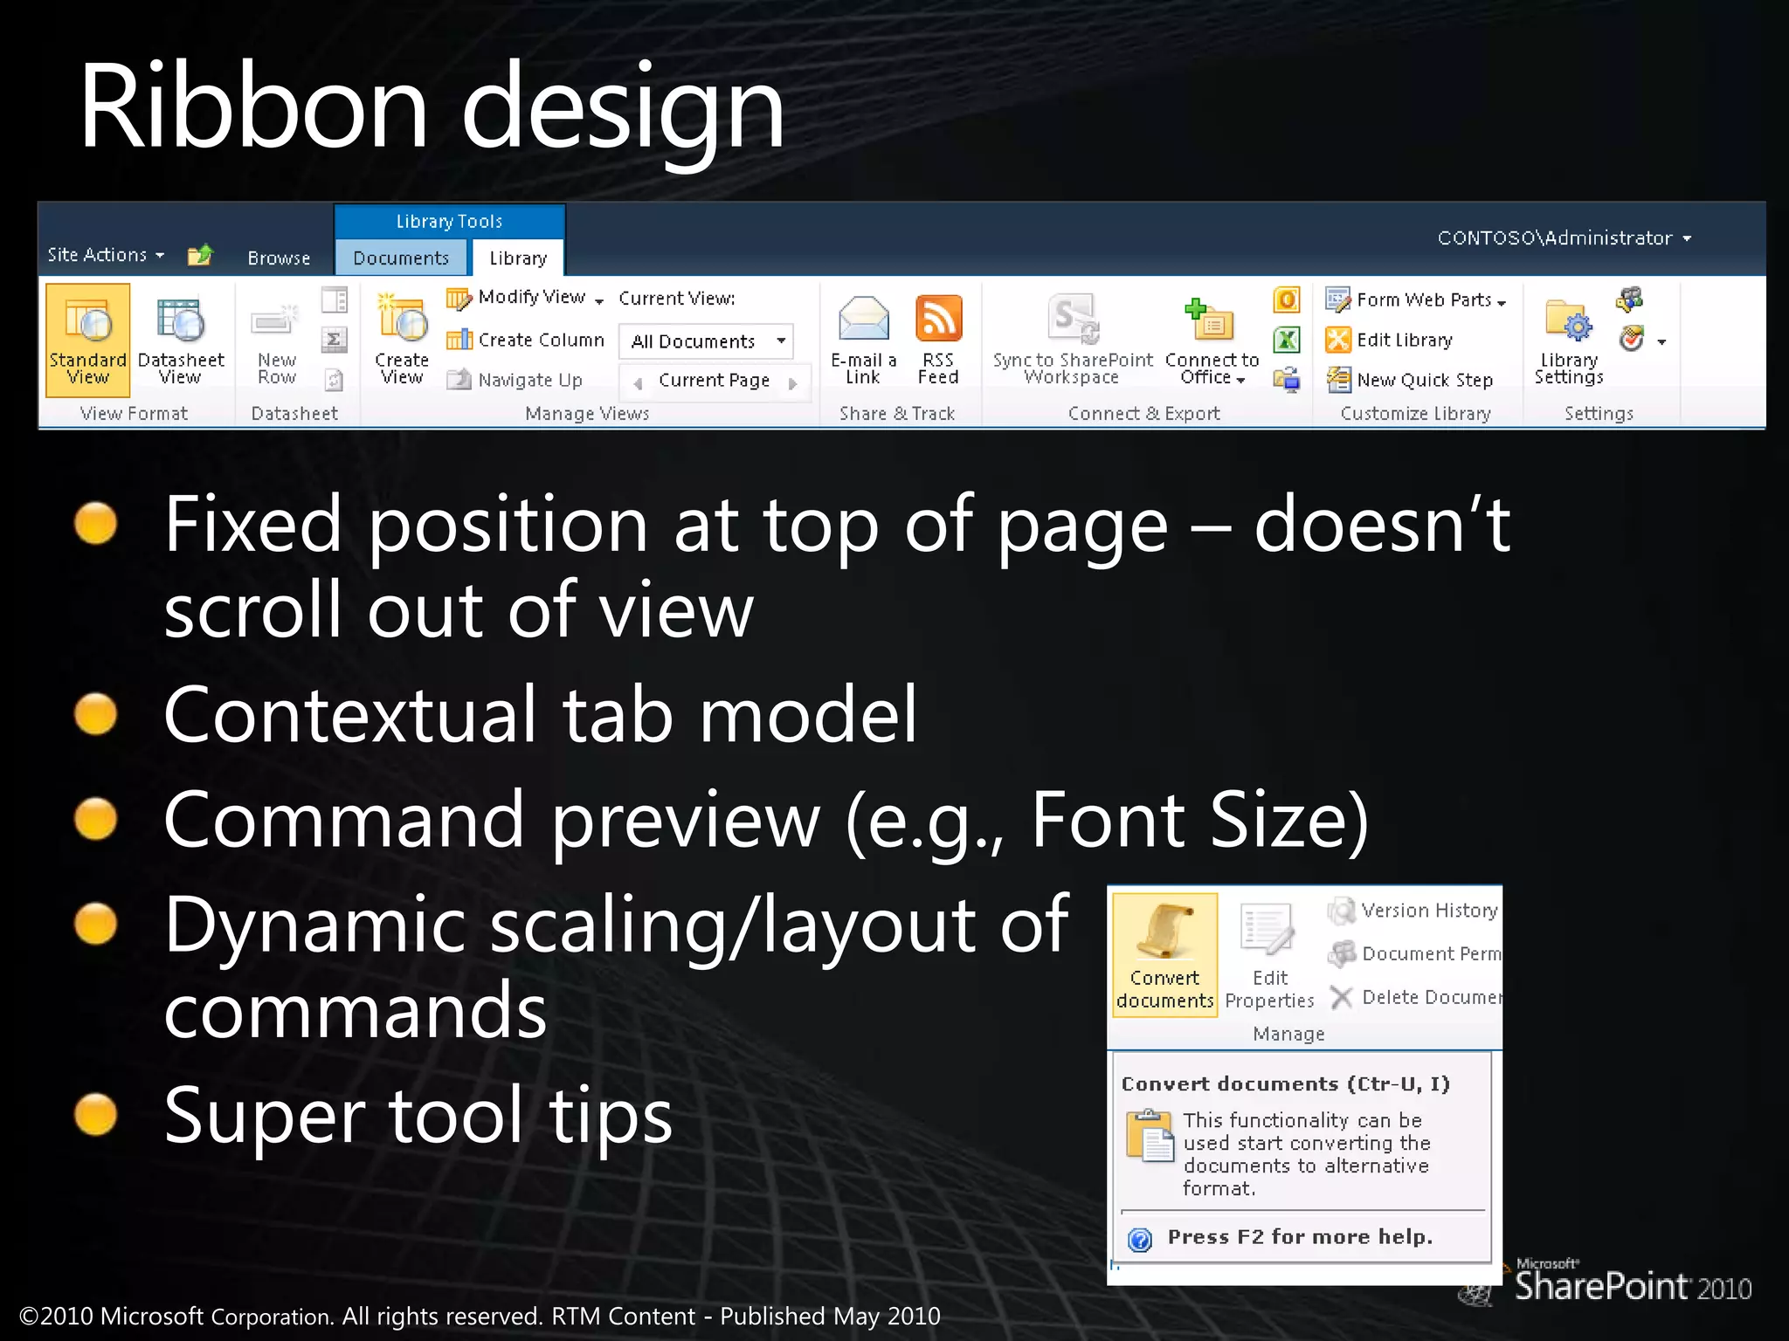The width and height of the screenshot is (1789, 1341).
Task: Click the Document Permissions item
Action: point(1414,953)
